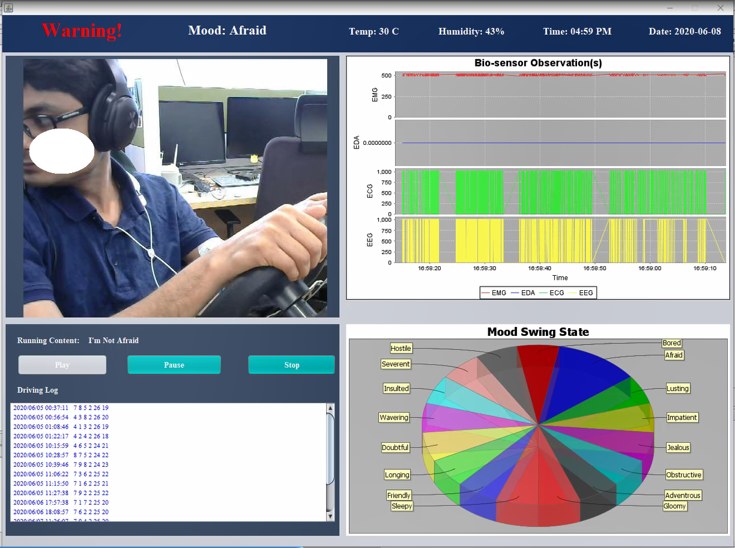
Task: Click the Obstructive pie label
Action: pyautogui.click(x=684, y=475)
